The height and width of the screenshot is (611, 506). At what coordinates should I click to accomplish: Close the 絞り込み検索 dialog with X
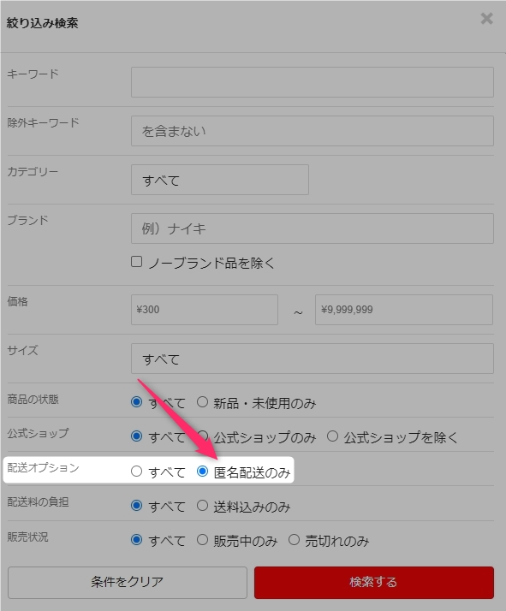point(486,18)
